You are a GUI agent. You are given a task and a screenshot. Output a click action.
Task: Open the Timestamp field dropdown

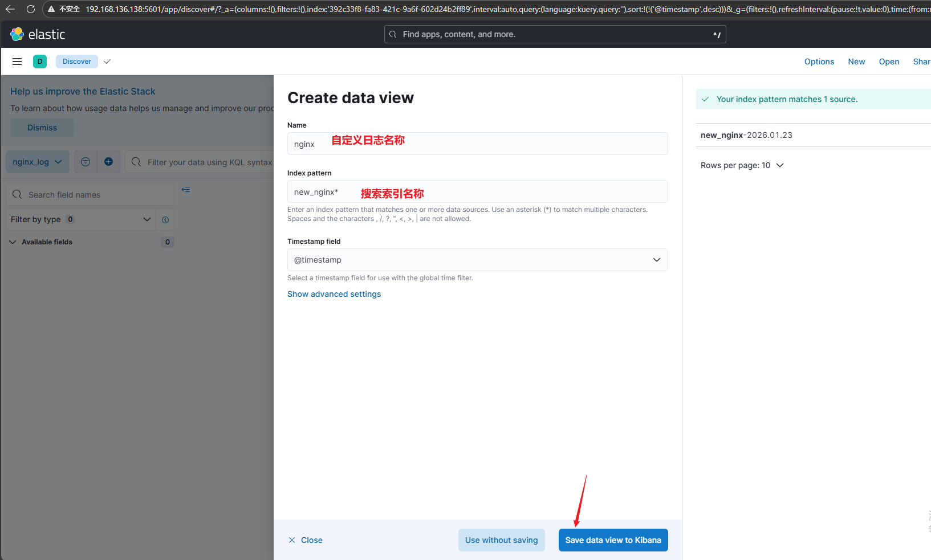[x=477, y=260]
